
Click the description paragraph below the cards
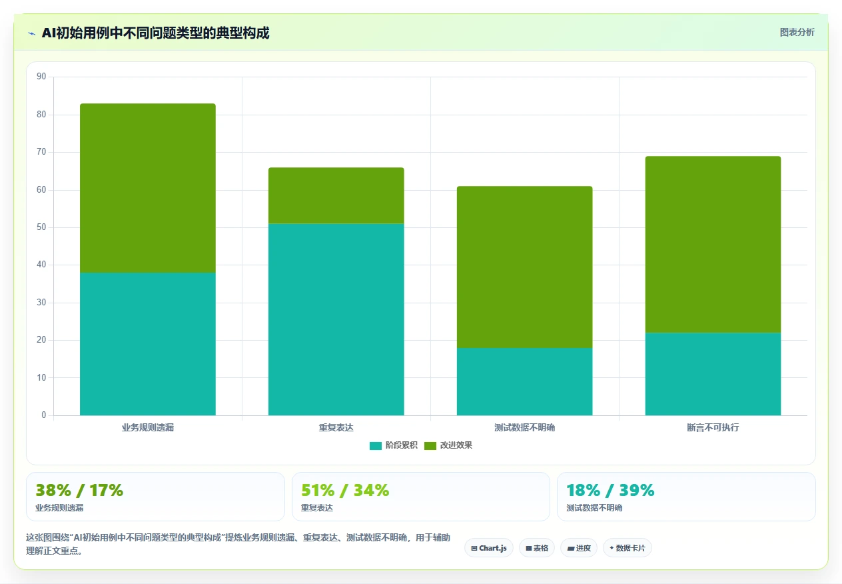coord(238,544)
